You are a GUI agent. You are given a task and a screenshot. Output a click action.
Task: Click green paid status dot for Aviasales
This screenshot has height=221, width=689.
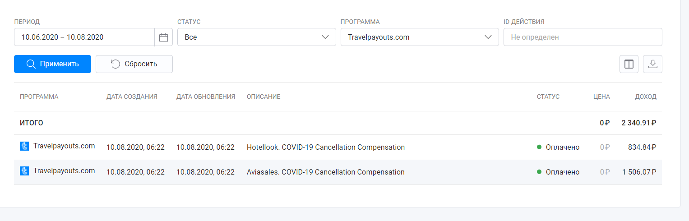539,172
